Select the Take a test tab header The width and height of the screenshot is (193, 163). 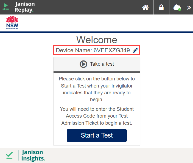97,64
